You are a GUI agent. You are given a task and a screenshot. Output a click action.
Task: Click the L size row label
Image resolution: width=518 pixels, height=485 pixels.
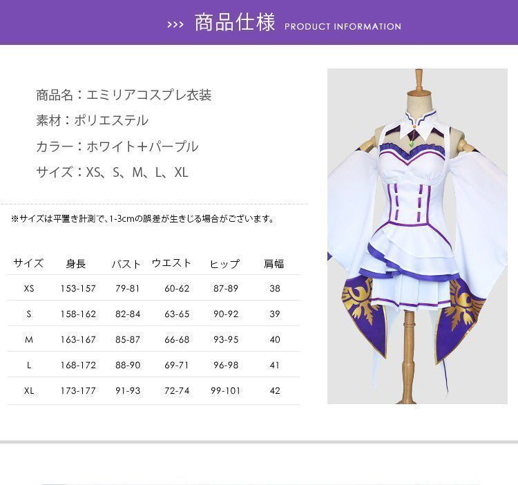(x=29, y=365)
